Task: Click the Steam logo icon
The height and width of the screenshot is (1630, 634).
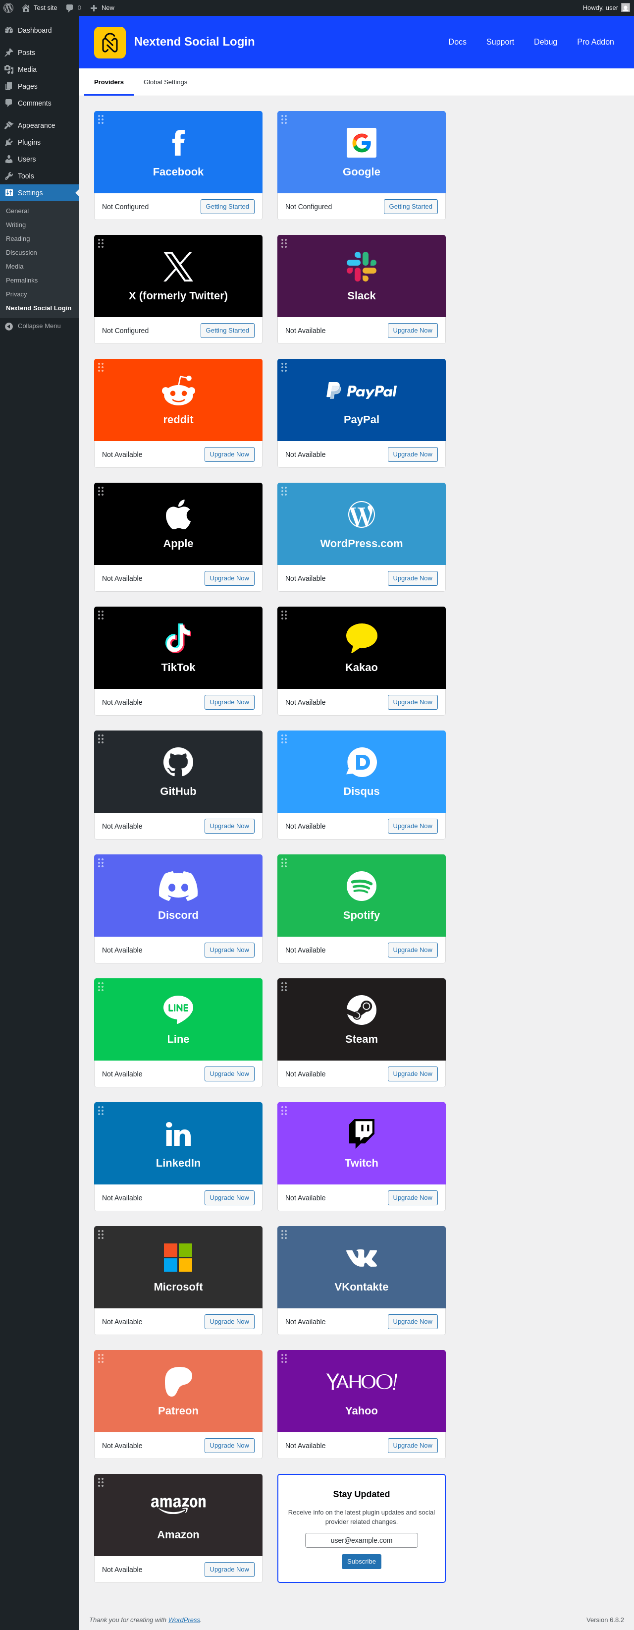Action: (x=361, y=1010)
